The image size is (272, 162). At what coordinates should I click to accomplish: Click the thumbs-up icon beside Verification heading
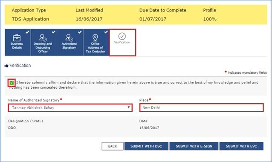(x=6, y=66)
